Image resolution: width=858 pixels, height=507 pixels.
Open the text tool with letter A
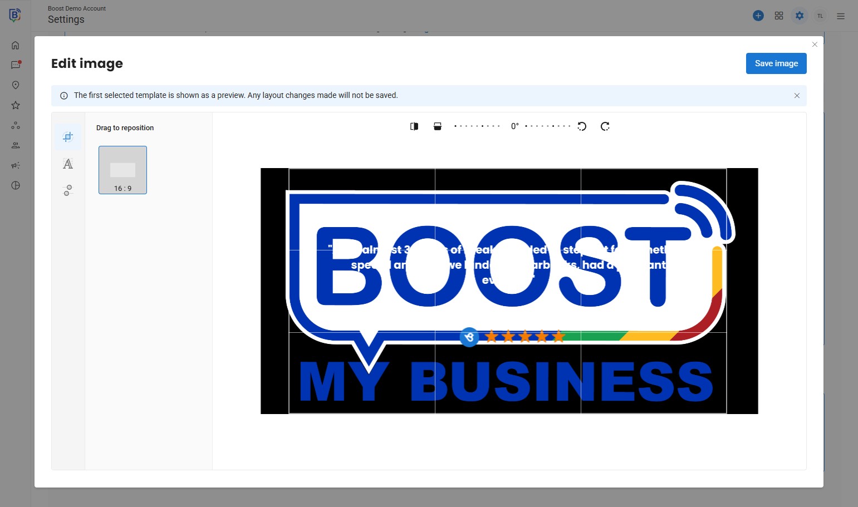(x=68, y=164)
